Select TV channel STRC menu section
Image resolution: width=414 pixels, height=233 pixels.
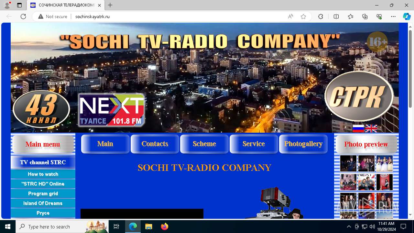[x=43, y=162]
